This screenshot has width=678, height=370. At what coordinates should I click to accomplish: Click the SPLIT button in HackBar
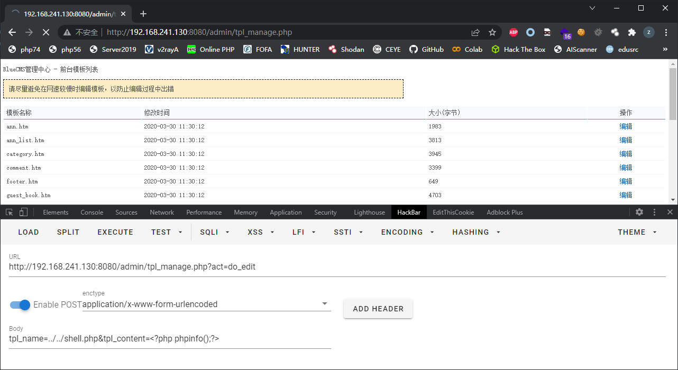point(68,232)
